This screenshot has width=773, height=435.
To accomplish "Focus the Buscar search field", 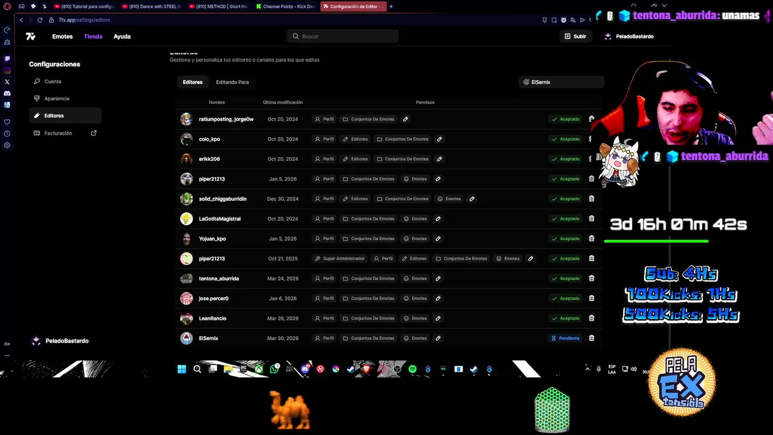I will tap(342, 36).
